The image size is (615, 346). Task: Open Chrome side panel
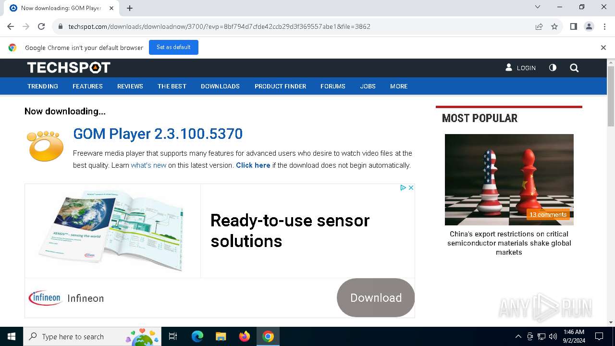(x=574, y=26)
